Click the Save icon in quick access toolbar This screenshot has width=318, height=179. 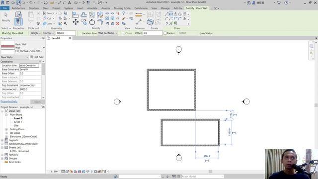tap(18, 2)
